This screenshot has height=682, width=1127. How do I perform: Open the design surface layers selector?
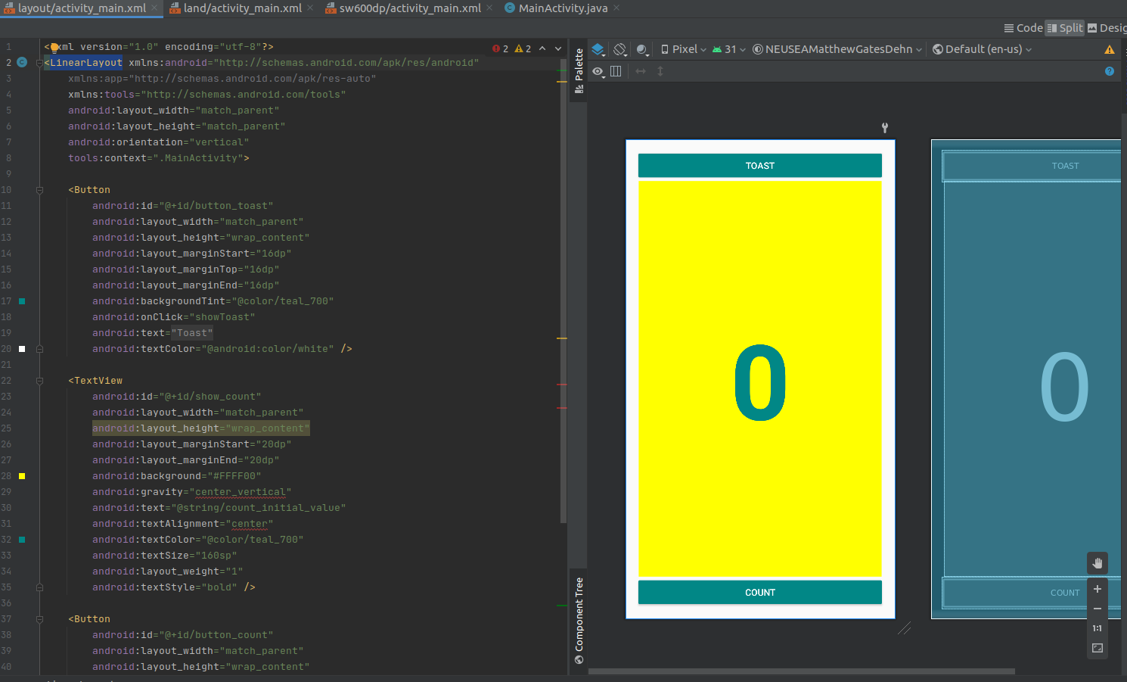click(598, 49)
